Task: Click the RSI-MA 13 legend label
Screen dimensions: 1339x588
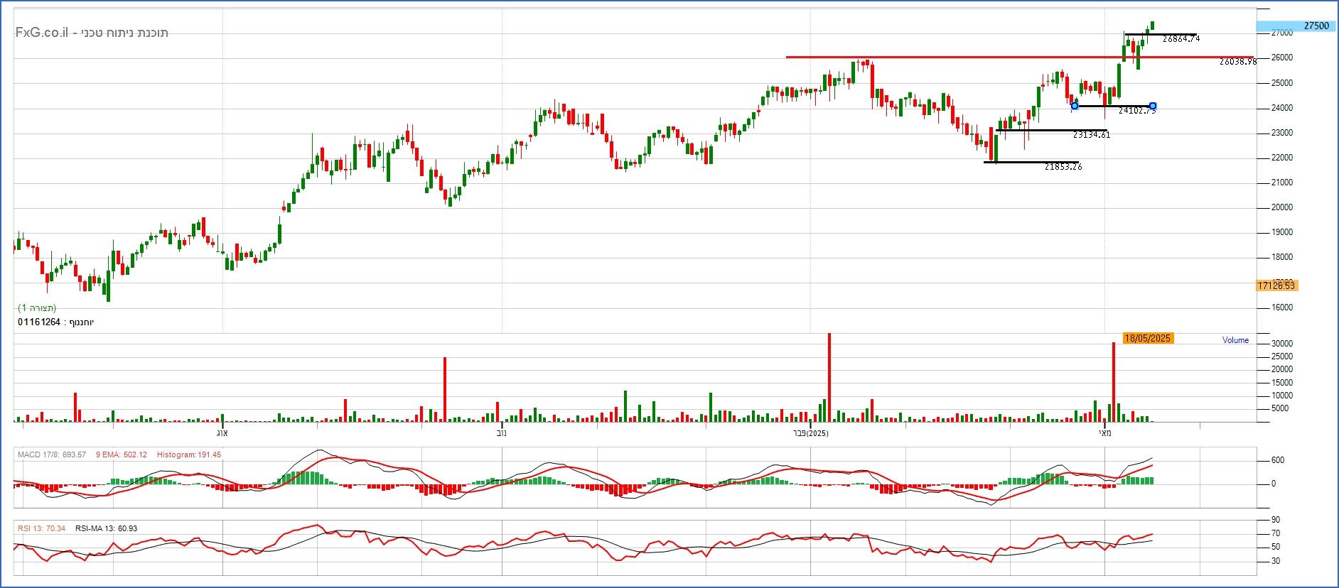Action: coord(106,528)
